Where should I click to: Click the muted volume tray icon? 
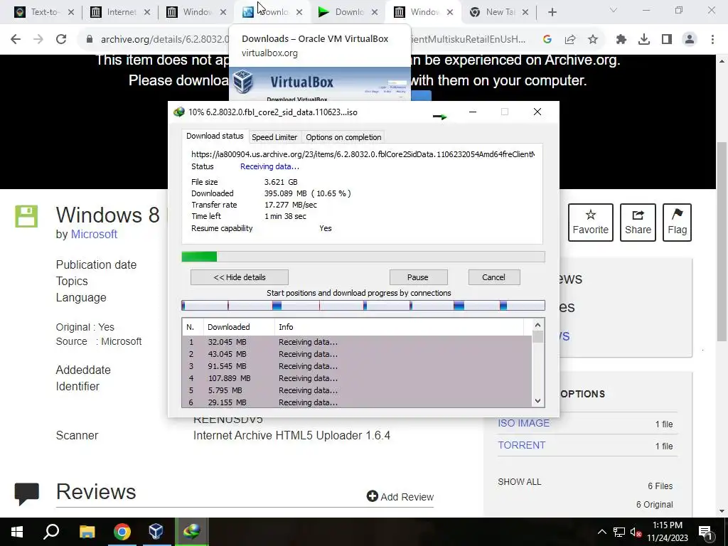coord(636,532)
